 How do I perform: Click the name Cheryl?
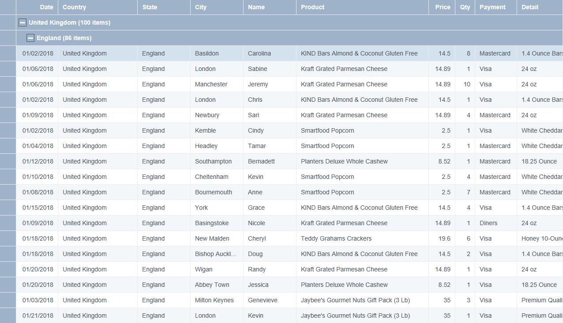(x=257, y=238)
